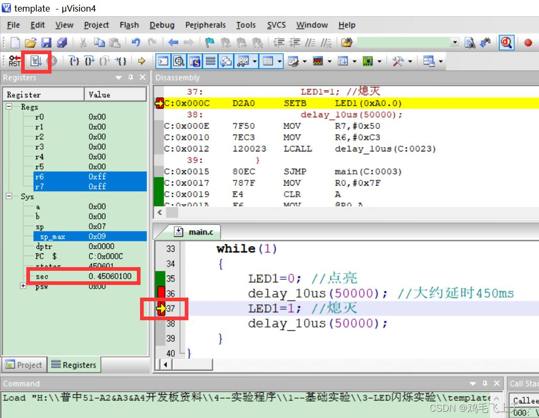
Task: Click the Save All icon
Action: [62, 43]
